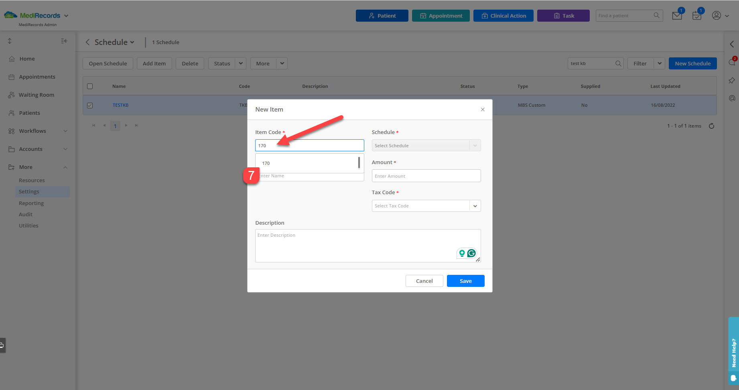Click the pin icon in right sidebar
This screenshot has height=390, width=739.
click(x=732, y=80)
